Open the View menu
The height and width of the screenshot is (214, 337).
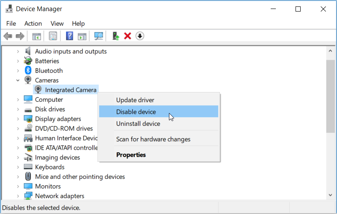(x=57, y=24)
